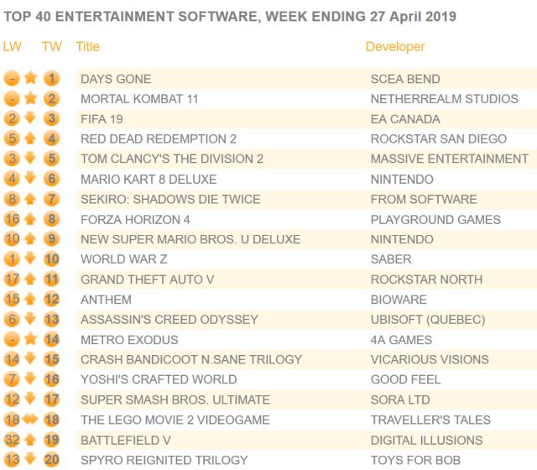Click the down arrow icon beside FIFA 19

pyautogui.click(x=31, y=119)
